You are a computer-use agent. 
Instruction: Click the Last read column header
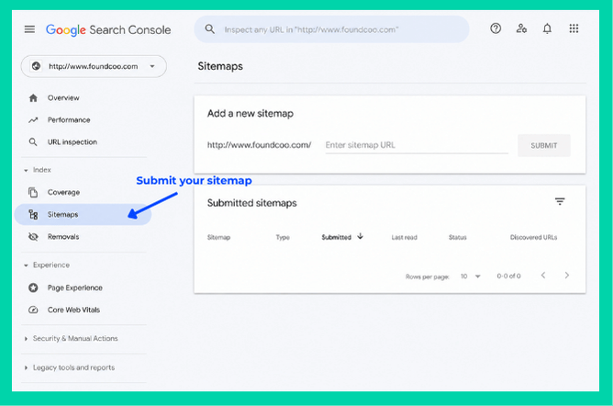[405, 237]
